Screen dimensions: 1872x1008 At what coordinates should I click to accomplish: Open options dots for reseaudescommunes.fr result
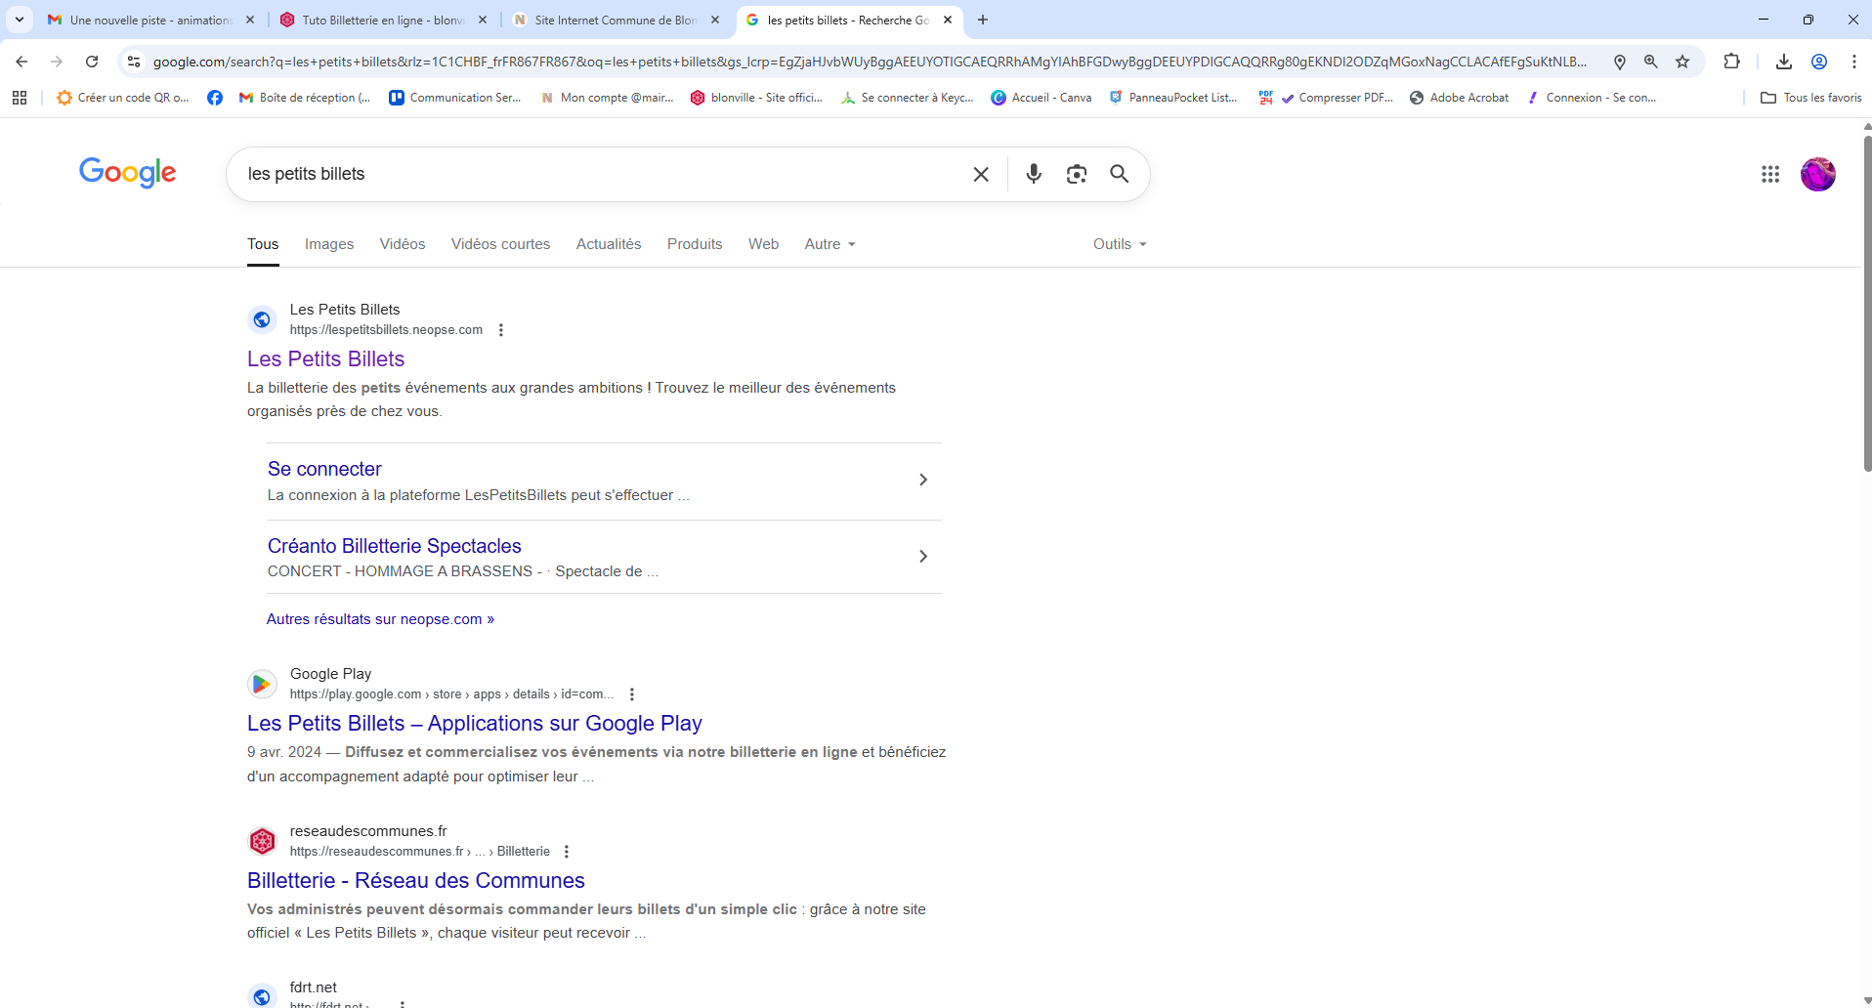[567, 852]
